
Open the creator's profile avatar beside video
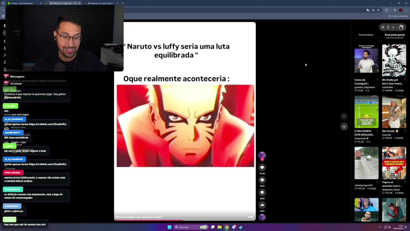point(262,156)
